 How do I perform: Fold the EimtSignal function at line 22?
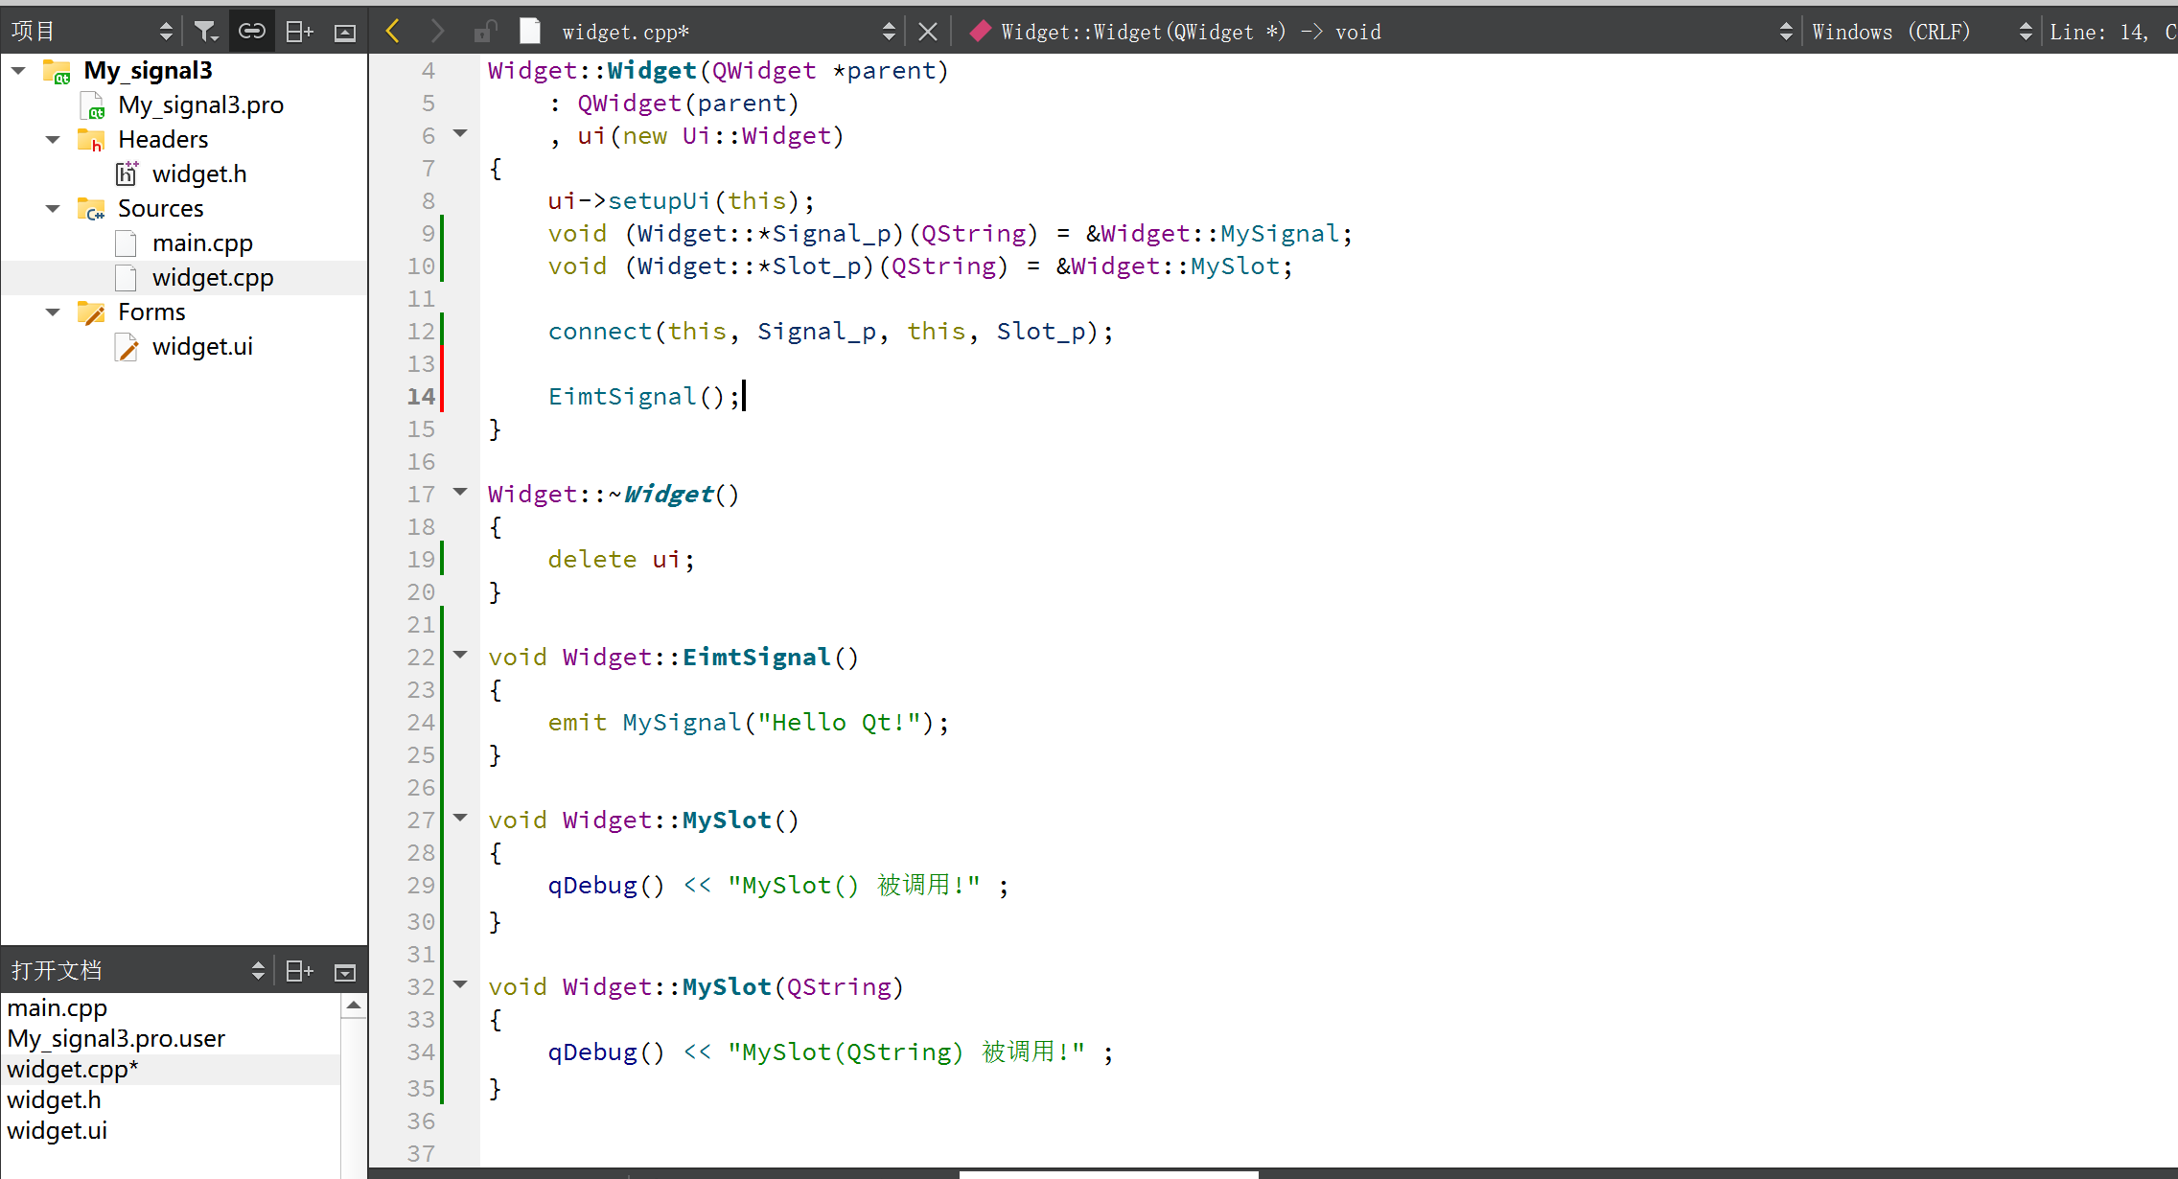pyautogui.click(x=460, y=655)
